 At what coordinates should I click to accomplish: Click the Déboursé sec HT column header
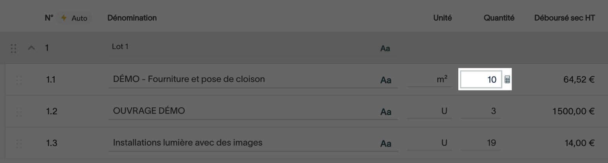[565, 18]
